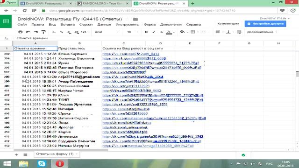Format as percent
The height and width of the screenshot is (168, 299).
[x=61, y=32]
